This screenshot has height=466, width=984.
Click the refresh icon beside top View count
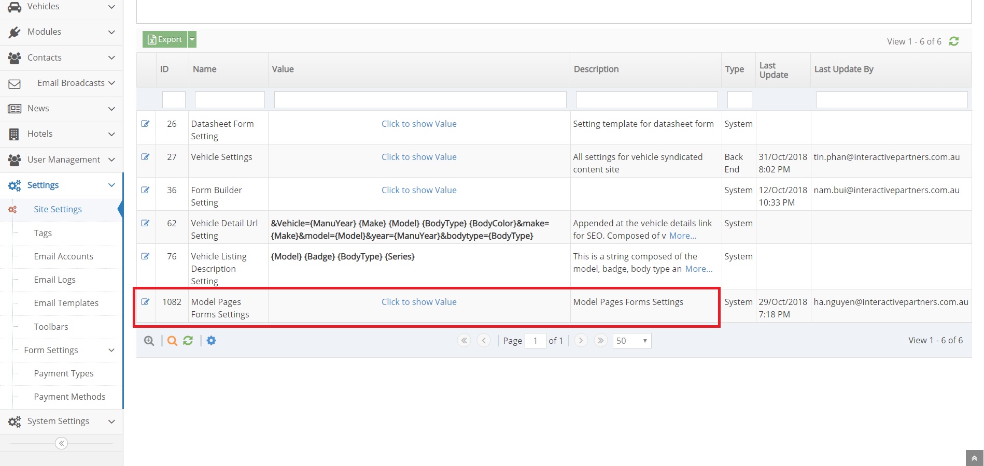pyautogui.click(x=953, y=41)
